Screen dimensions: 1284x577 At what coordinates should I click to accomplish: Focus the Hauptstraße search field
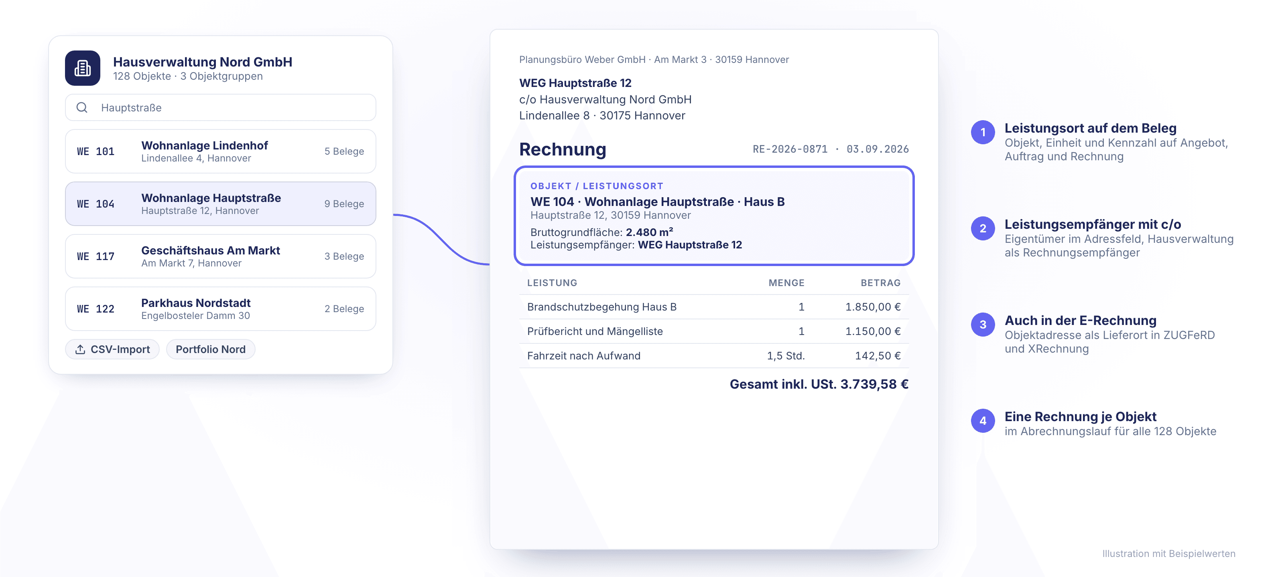pos(220,107)
